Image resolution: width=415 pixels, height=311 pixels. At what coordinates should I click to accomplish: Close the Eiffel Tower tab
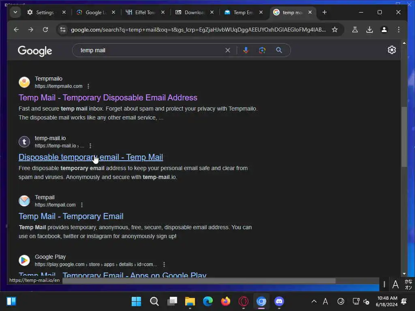(163, 12)
